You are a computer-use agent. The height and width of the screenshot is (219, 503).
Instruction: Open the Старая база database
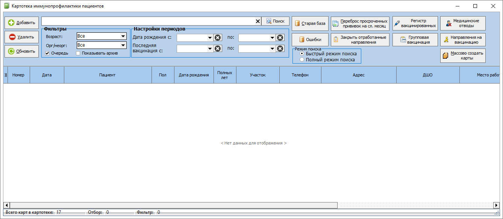point(310,23)
